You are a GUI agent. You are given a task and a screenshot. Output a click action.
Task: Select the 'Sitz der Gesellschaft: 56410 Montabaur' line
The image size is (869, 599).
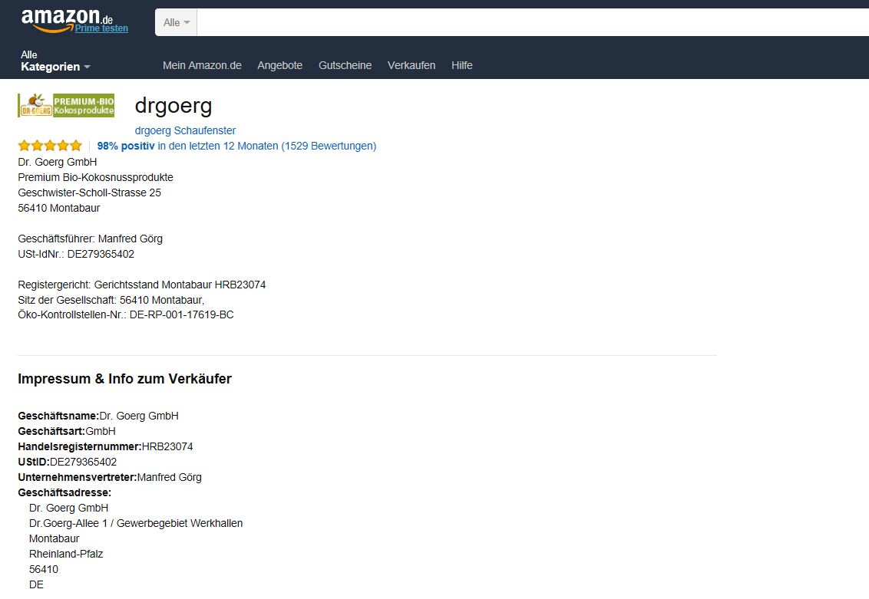111,300
